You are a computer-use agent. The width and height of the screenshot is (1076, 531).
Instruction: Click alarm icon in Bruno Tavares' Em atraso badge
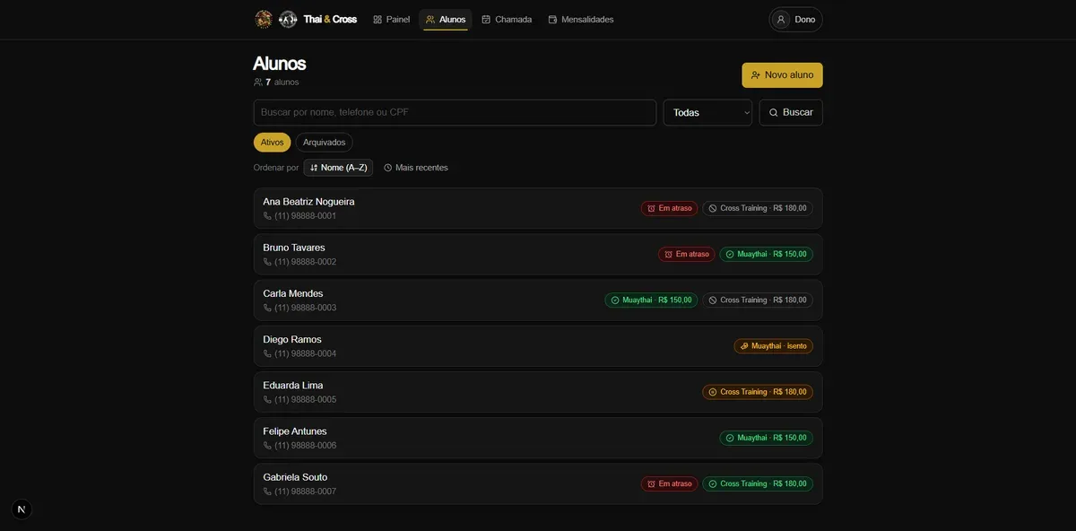tap(668, 254)
